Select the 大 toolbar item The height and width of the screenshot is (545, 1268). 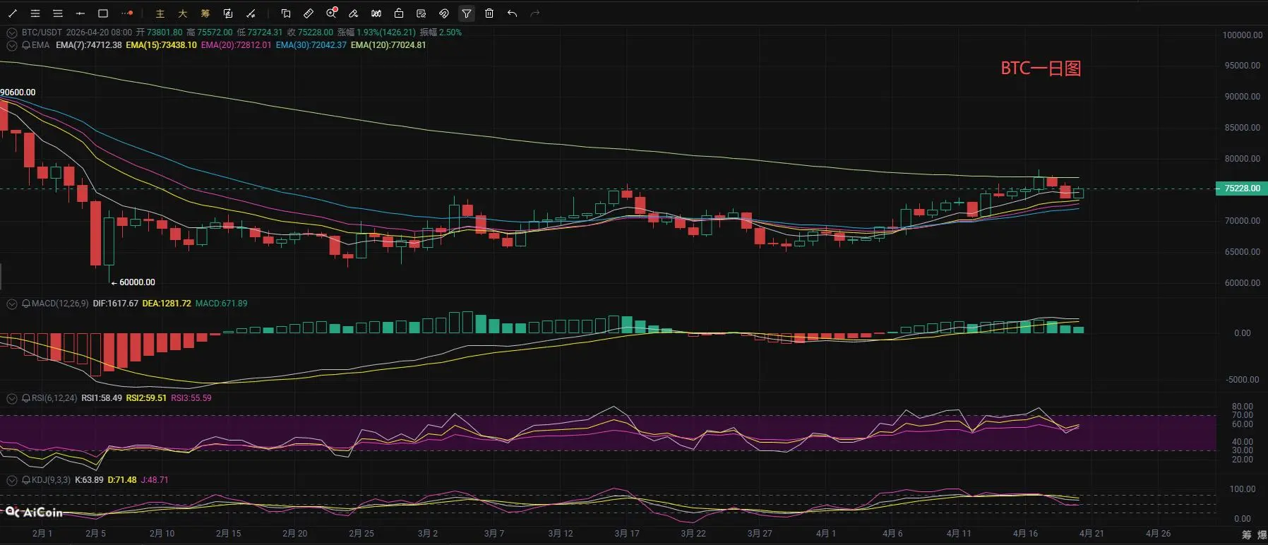(183, 13)
